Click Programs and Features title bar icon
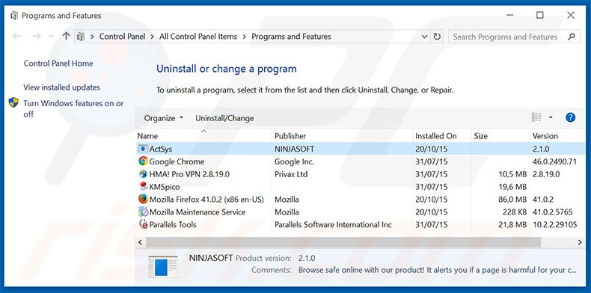Viewport: 591px width, 293px height. (x=14, y=16)
